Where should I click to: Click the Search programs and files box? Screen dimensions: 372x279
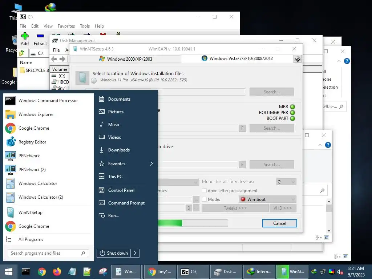pyautogui.click(x=48, y=253)
